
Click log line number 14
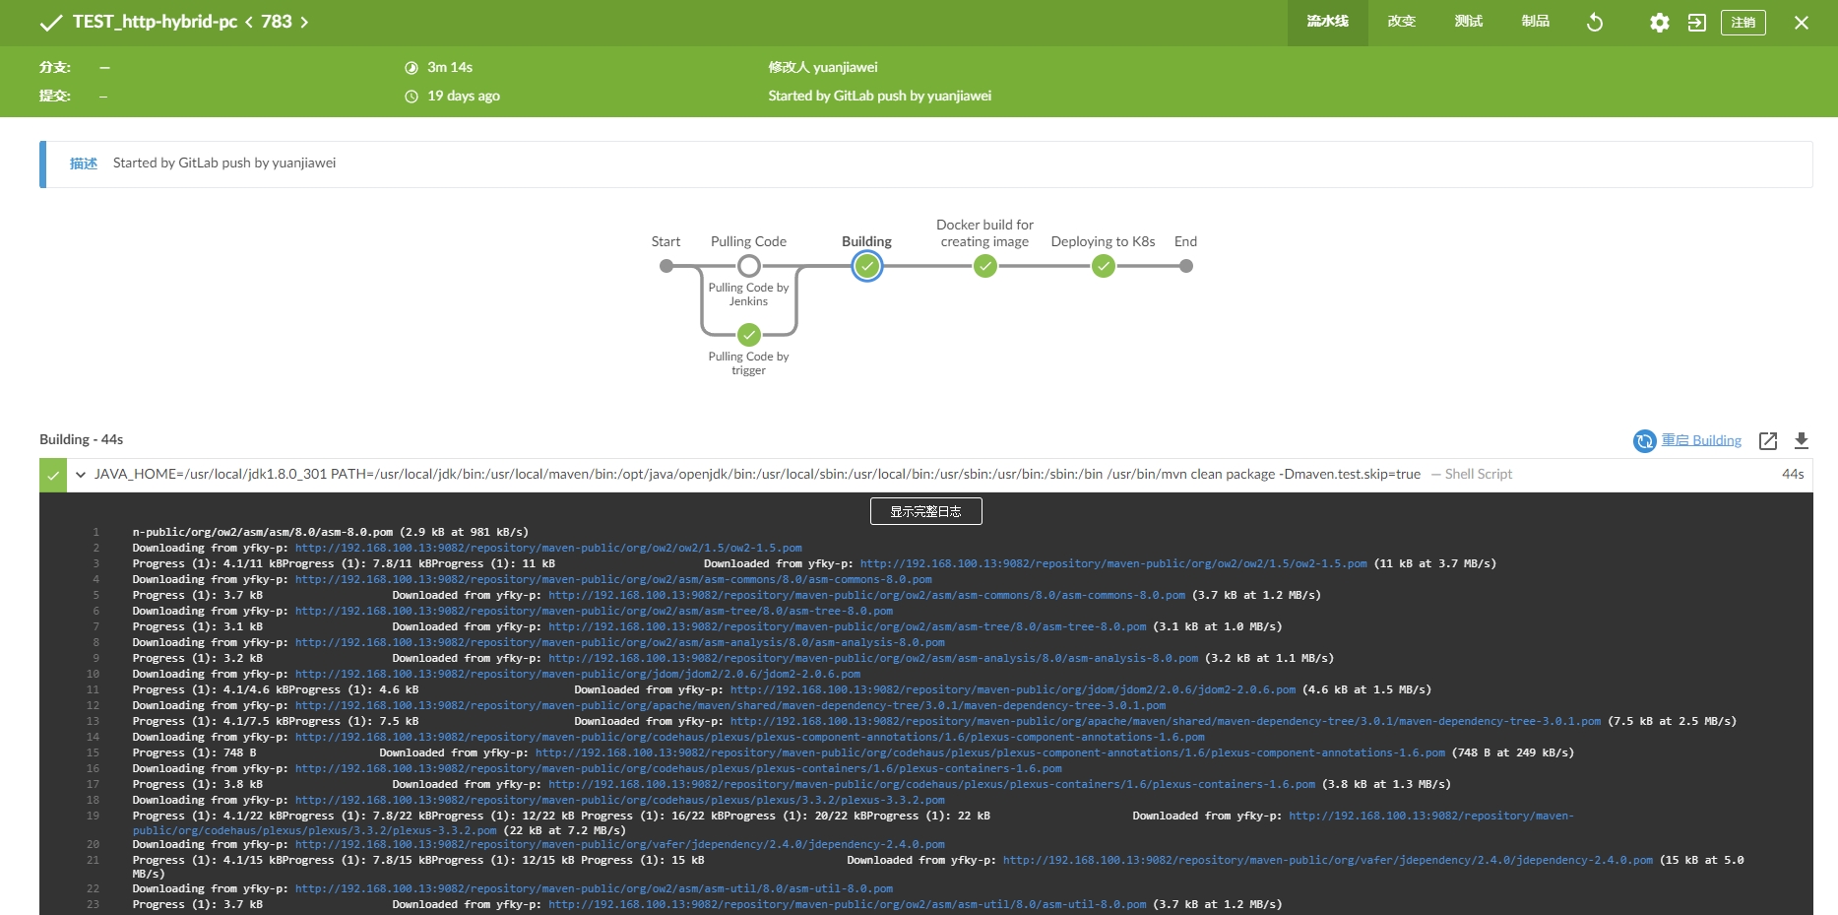coord(93,737)
